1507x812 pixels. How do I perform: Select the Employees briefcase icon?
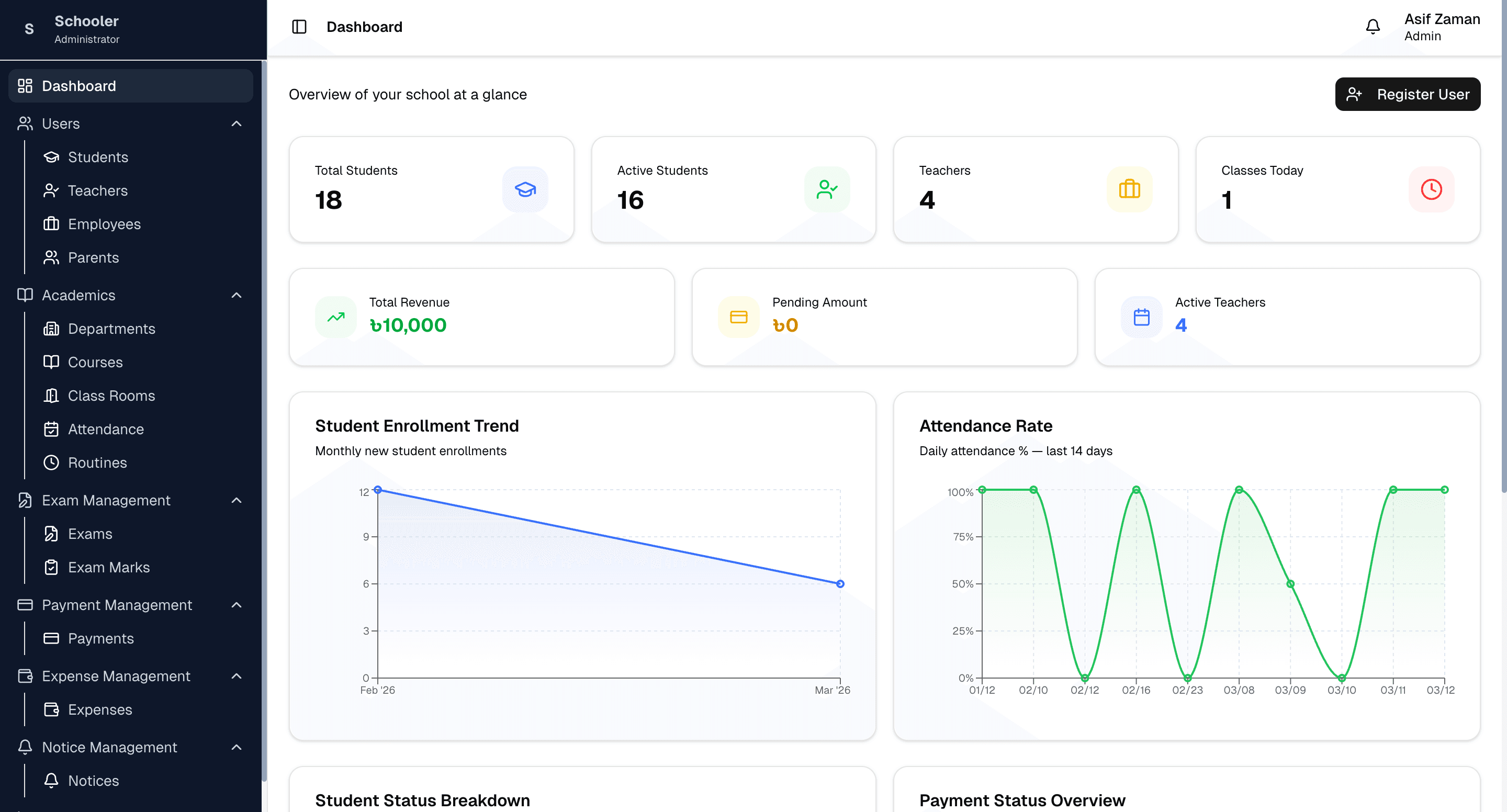(51, 224)
